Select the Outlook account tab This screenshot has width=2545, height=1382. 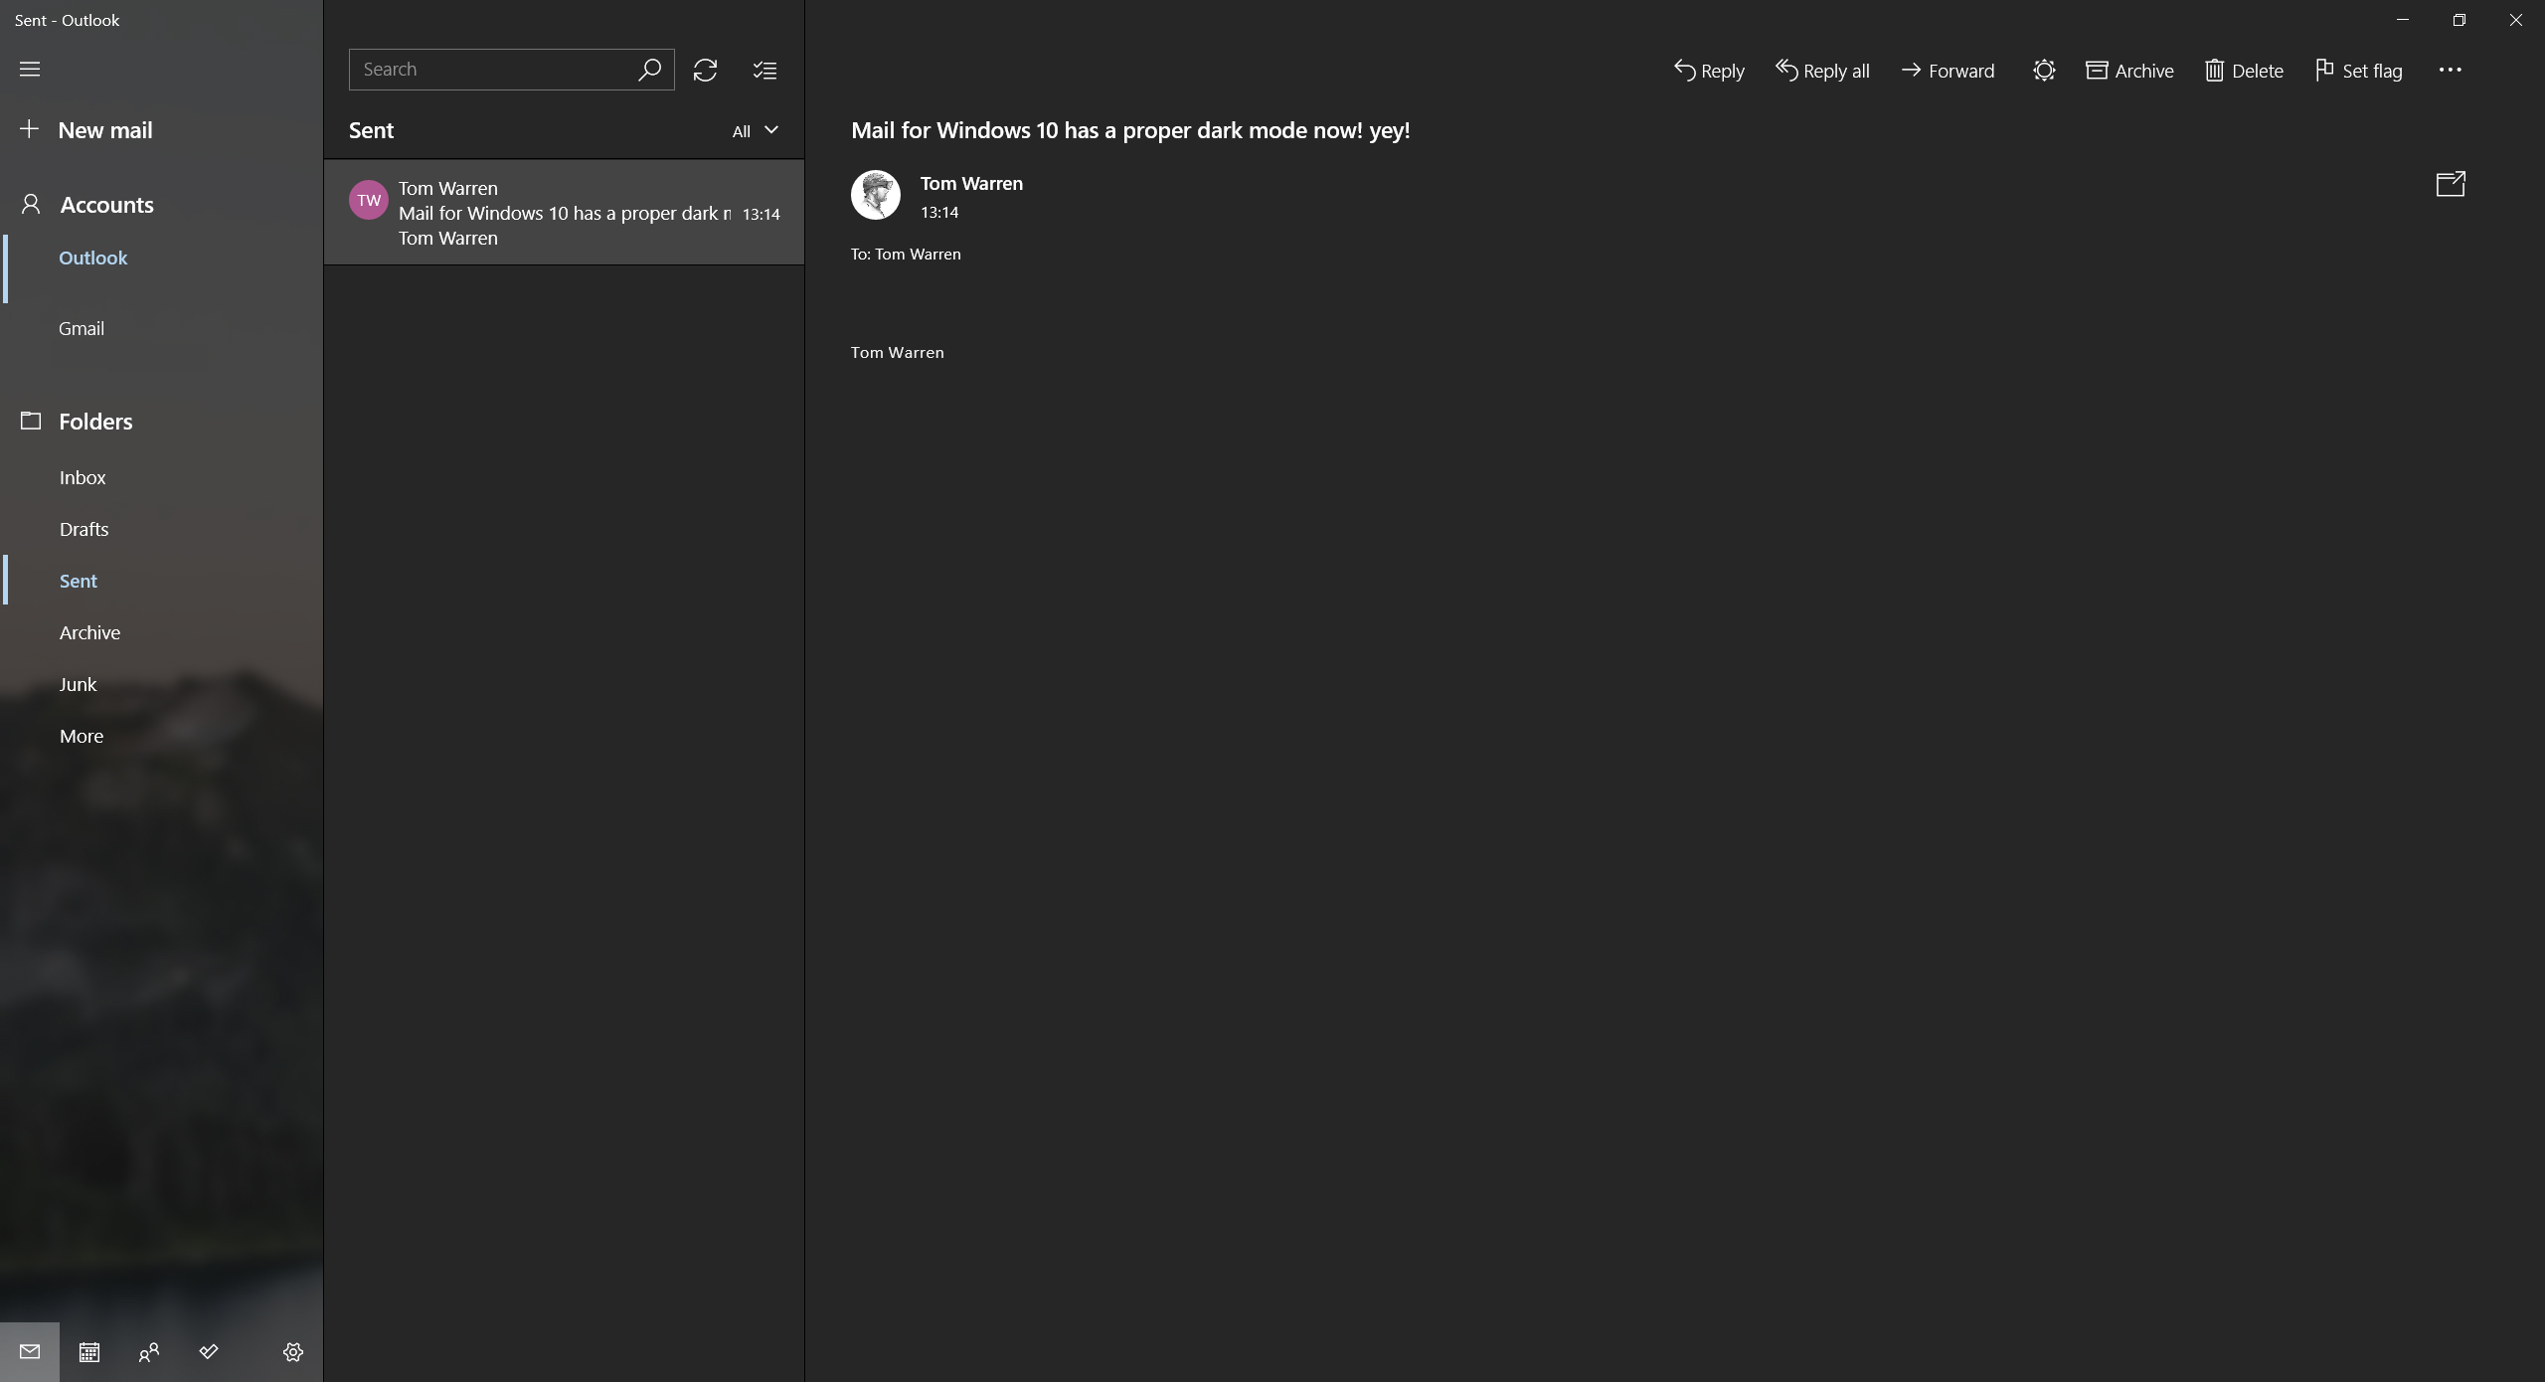point(91,257)
